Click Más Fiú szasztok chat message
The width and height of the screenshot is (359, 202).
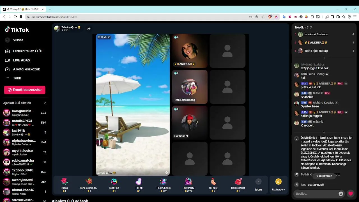click(x=307, y=97)
